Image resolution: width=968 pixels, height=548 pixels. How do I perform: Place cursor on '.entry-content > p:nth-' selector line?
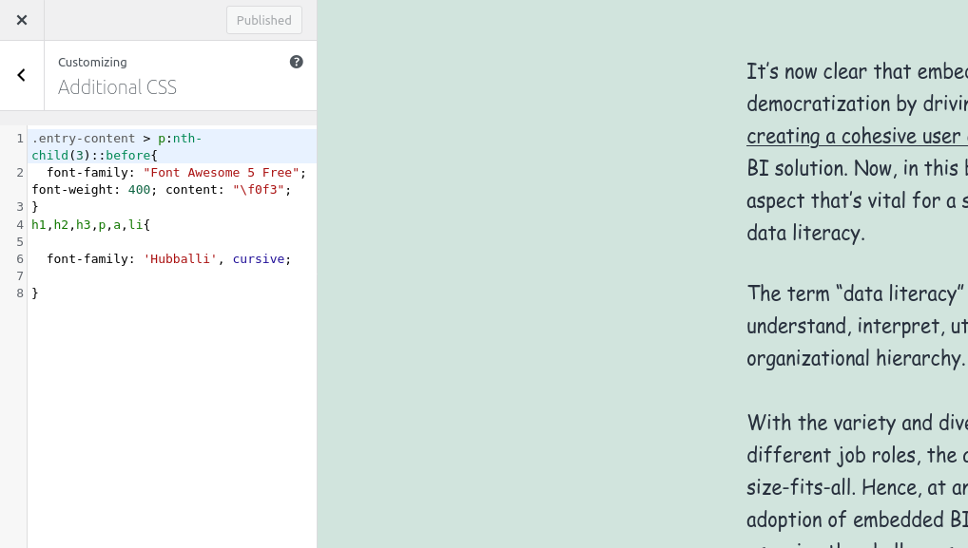(117, 138)
